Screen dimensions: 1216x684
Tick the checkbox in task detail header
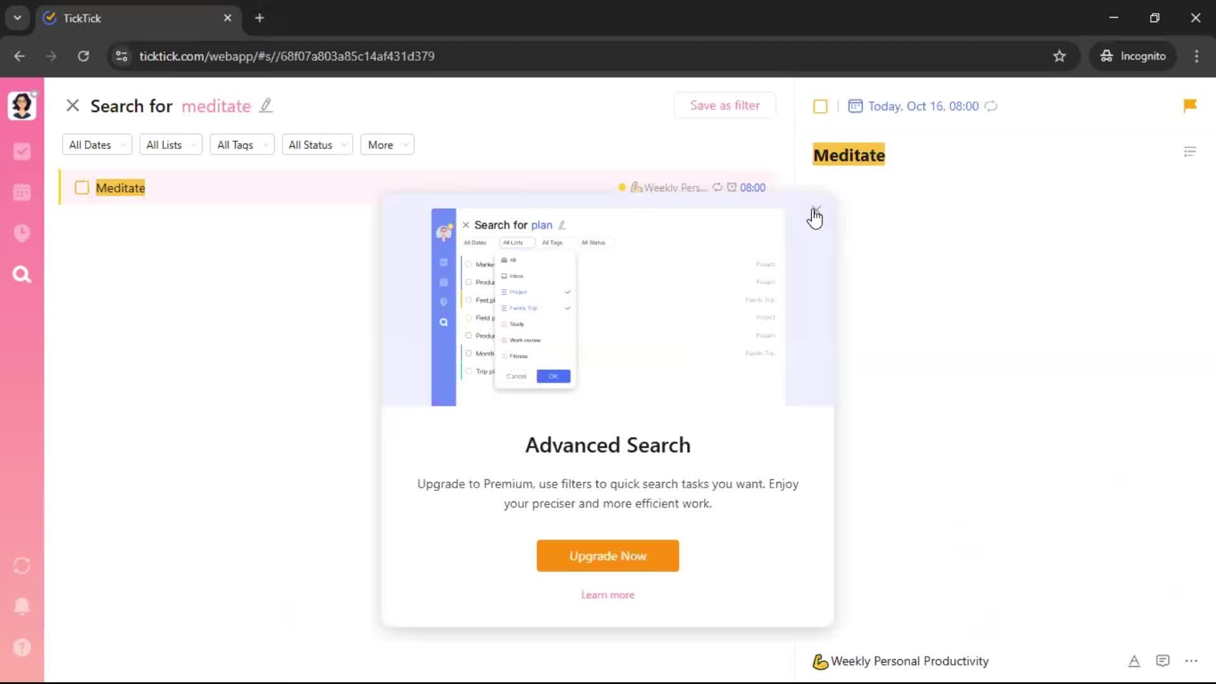pyautogui.click(x=820, y=106)
